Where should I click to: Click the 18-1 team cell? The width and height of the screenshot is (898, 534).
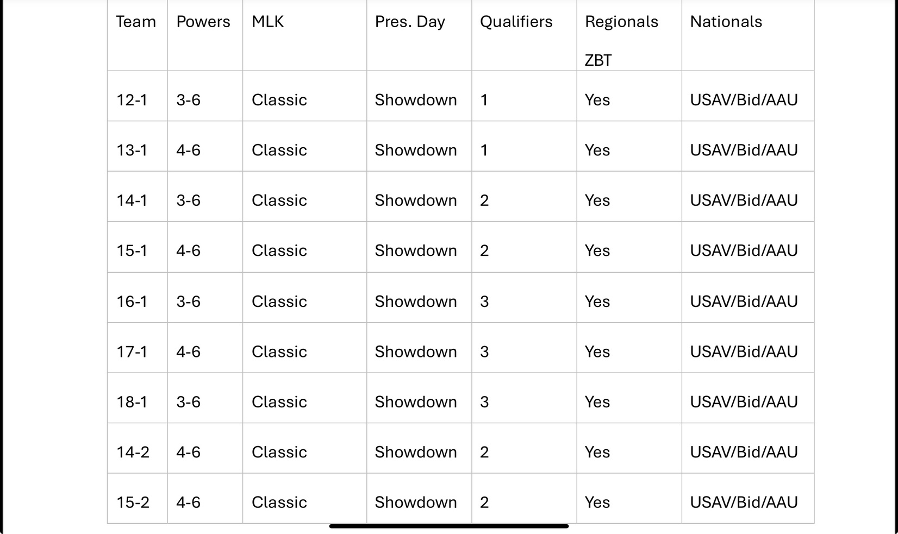point(138,398)
